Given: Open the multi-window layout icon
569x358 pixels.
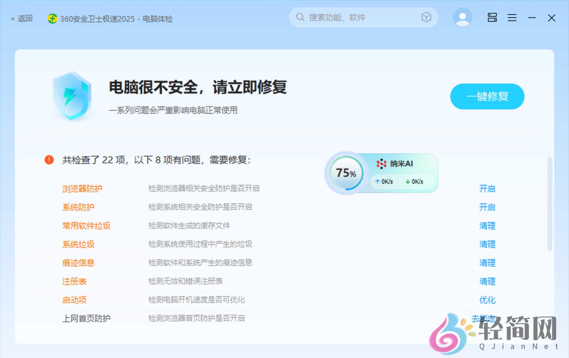Looking at the screenshot, I should tap(492, 18).
